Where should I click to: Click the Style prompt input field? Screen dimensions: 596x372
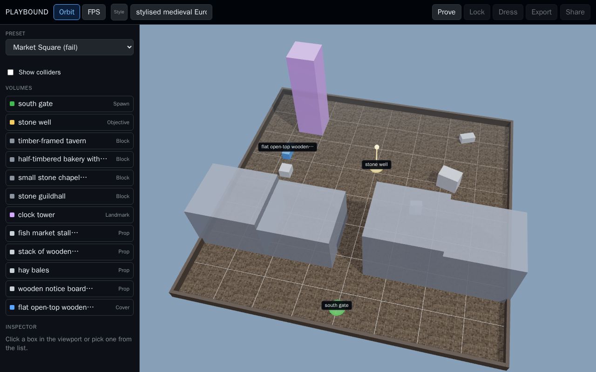[x=171, y=12]
